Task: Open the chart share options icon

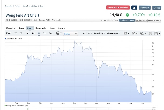Action: [x=133, y=33]
